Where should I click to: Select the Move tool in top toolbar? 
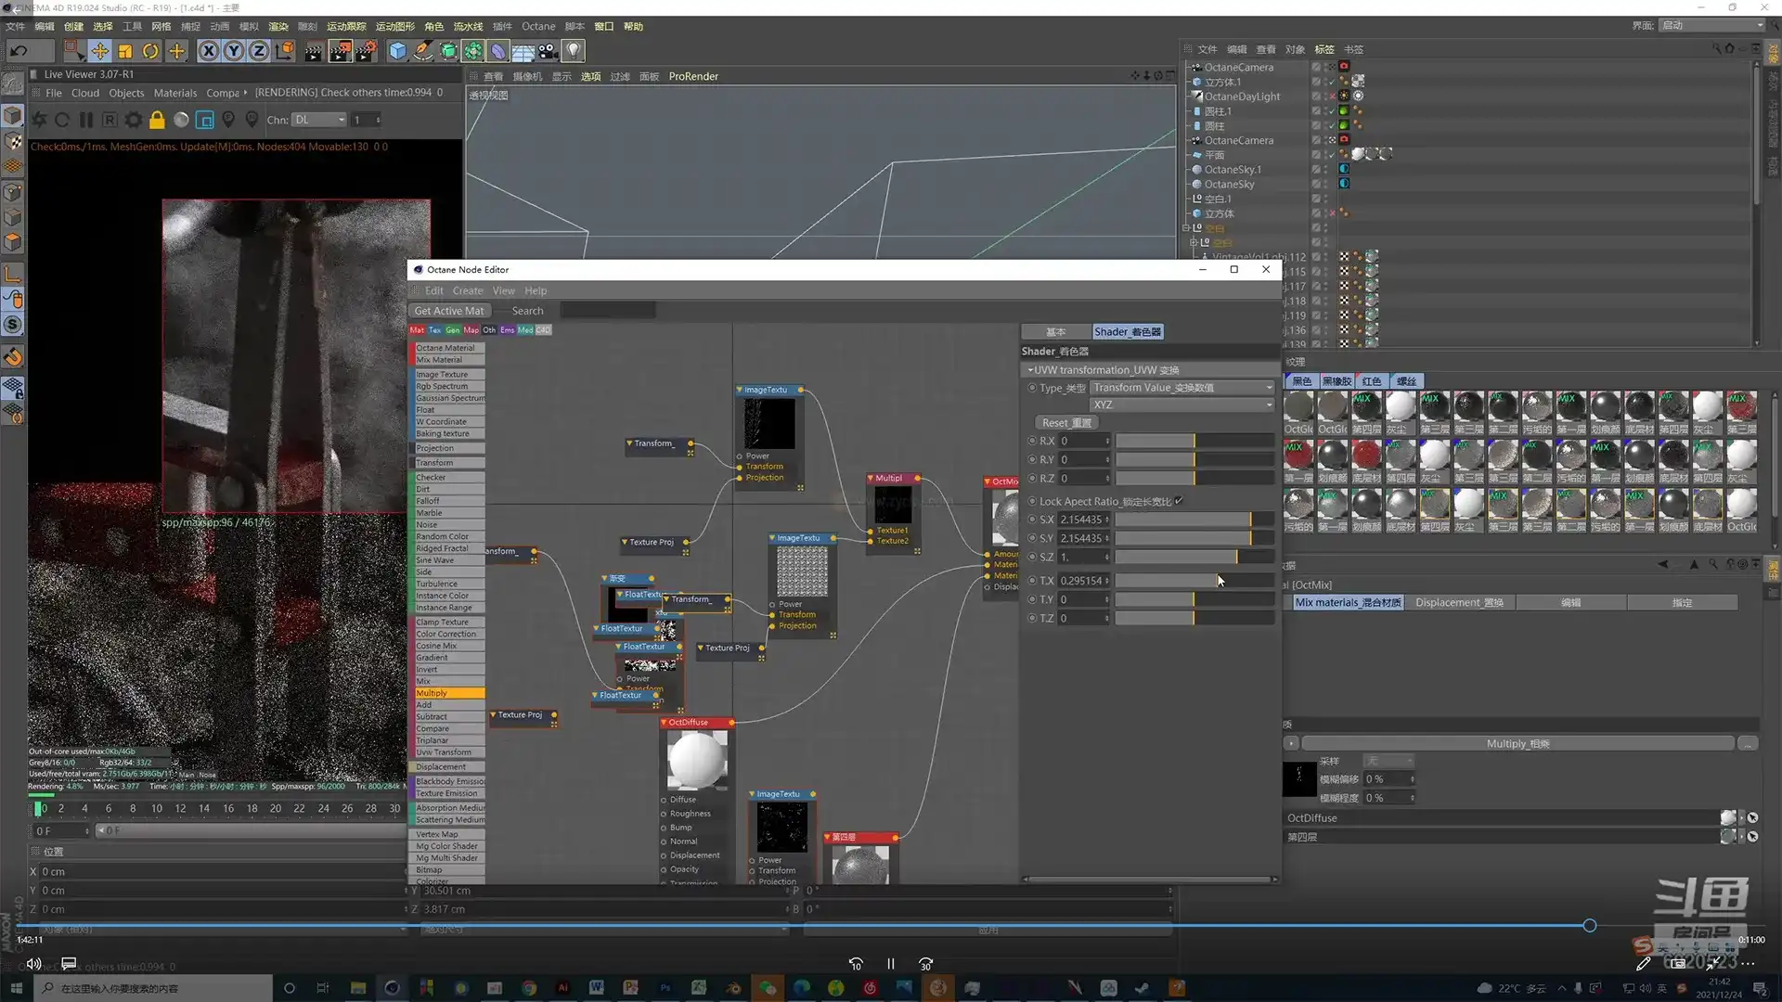point(99,51)
